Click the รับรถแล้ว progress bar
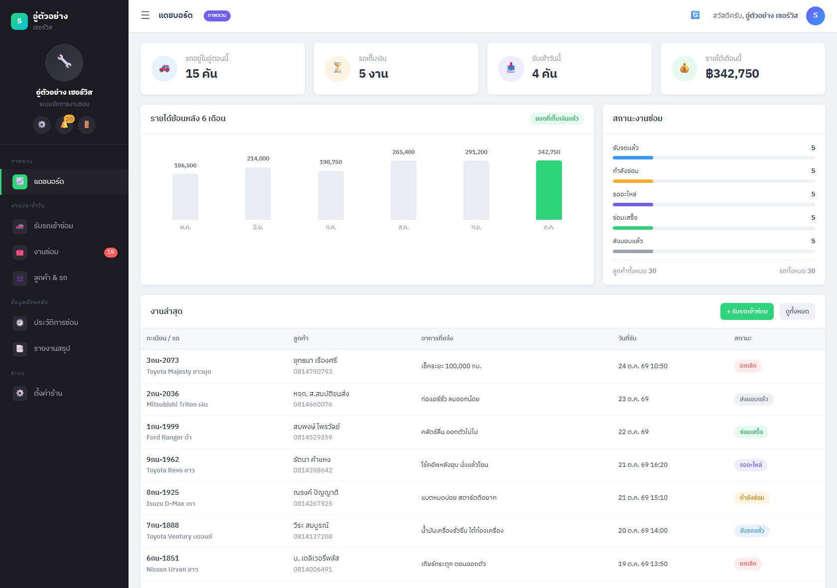The height and width of the screenshot is (588, 837). (714, 157)
